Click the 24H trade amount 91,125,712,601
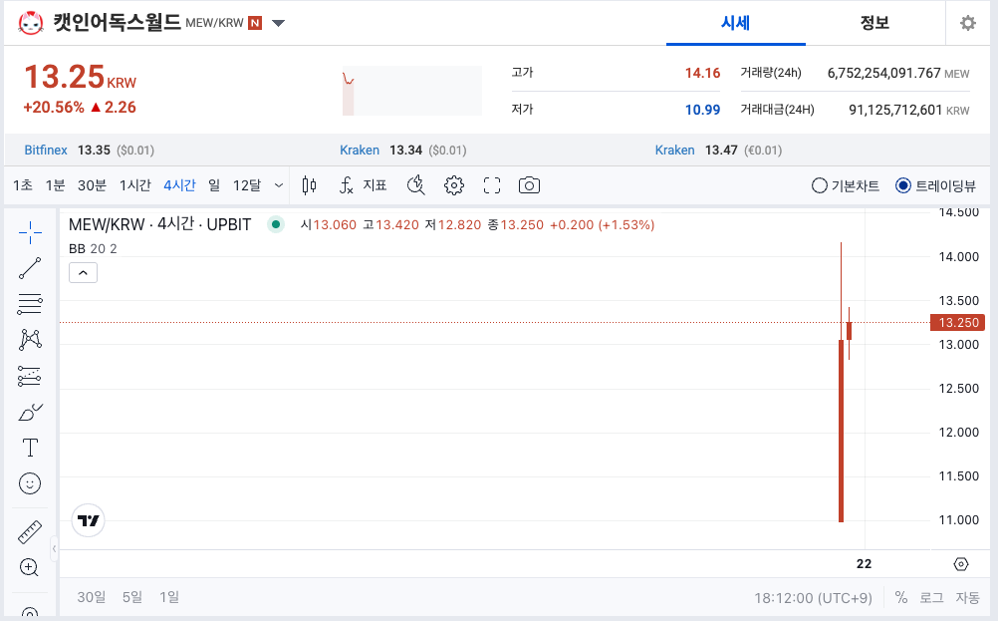998x621 pixels. click(x=894, y=110)
